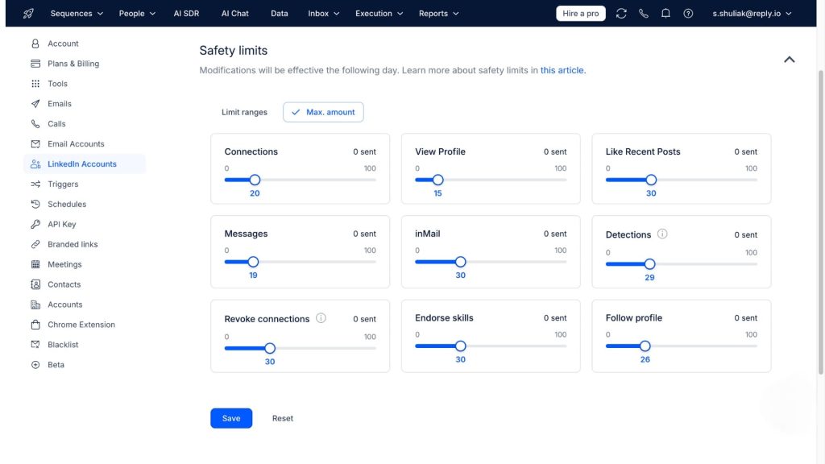Open the s.shuliak@reply.io account dropdown
Screen dimensions: 825x464
(x=752, y=14)
